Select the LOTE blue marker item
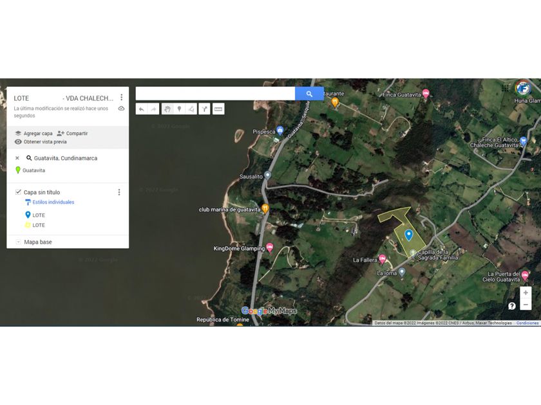The width and height of the screenshot is (541, 405). coord(35,215)
